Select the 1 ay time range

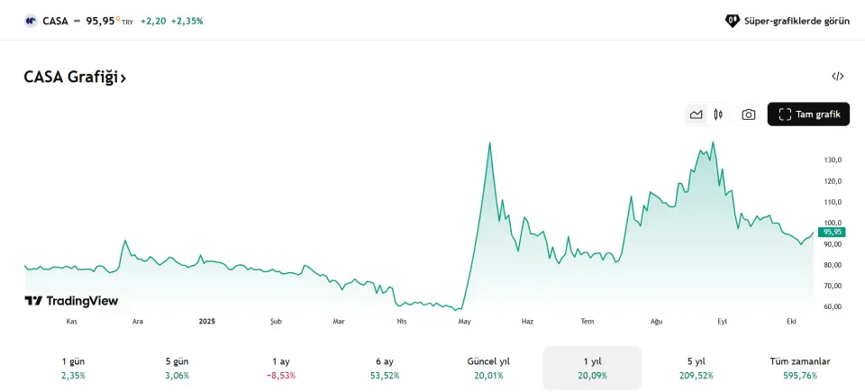click(x=281, y=368)
